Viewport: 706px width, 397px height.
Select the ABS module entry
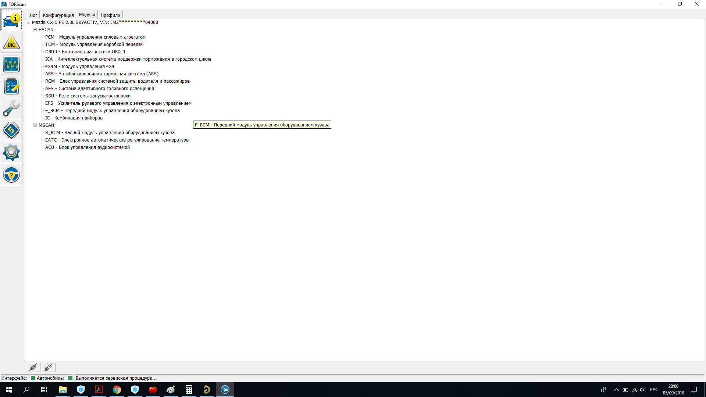pyautogui.click(x=101, y=74)
